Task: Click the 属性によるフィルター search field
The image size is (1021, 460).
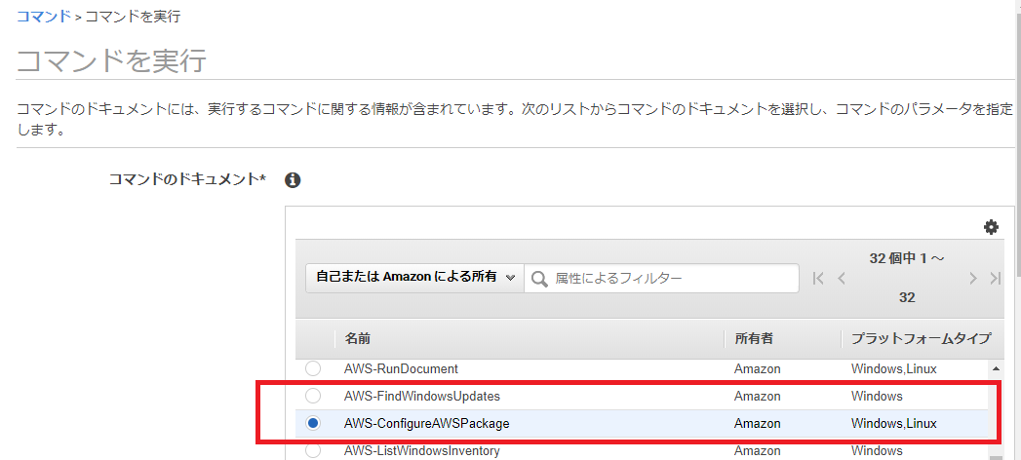Action: (x=661, y=278)
